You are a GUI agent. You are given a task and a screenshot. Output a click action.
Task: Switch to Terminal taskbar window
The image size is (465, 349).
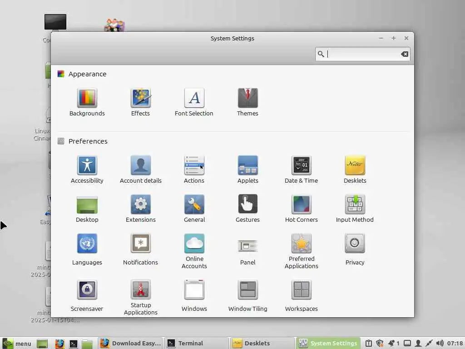(x=196, y=343)
